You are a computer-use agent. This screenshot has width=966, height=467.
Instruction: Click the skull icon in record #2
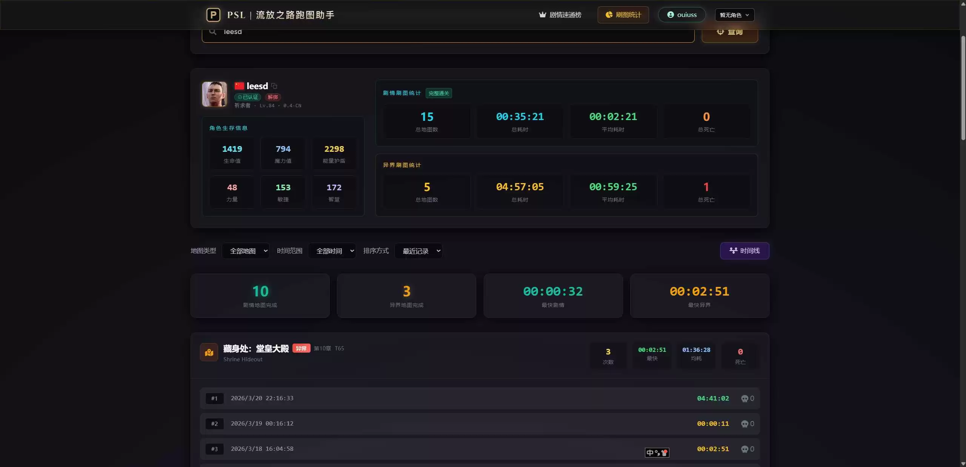click(744, 424)
